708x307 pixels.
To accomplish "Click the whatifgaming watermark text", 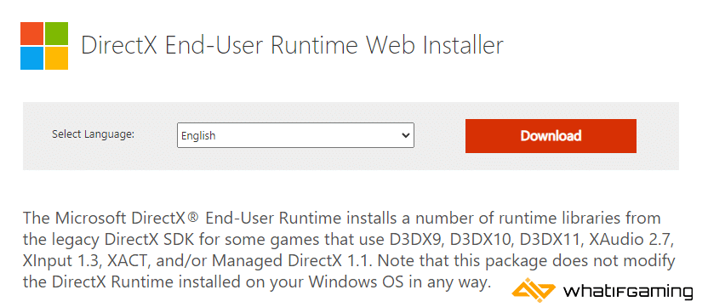I will 628,290.
